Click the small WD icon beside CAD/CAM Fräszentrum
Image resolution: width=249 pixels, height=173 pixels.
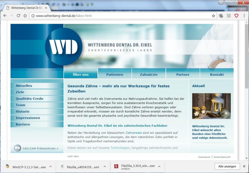[17, 148]
